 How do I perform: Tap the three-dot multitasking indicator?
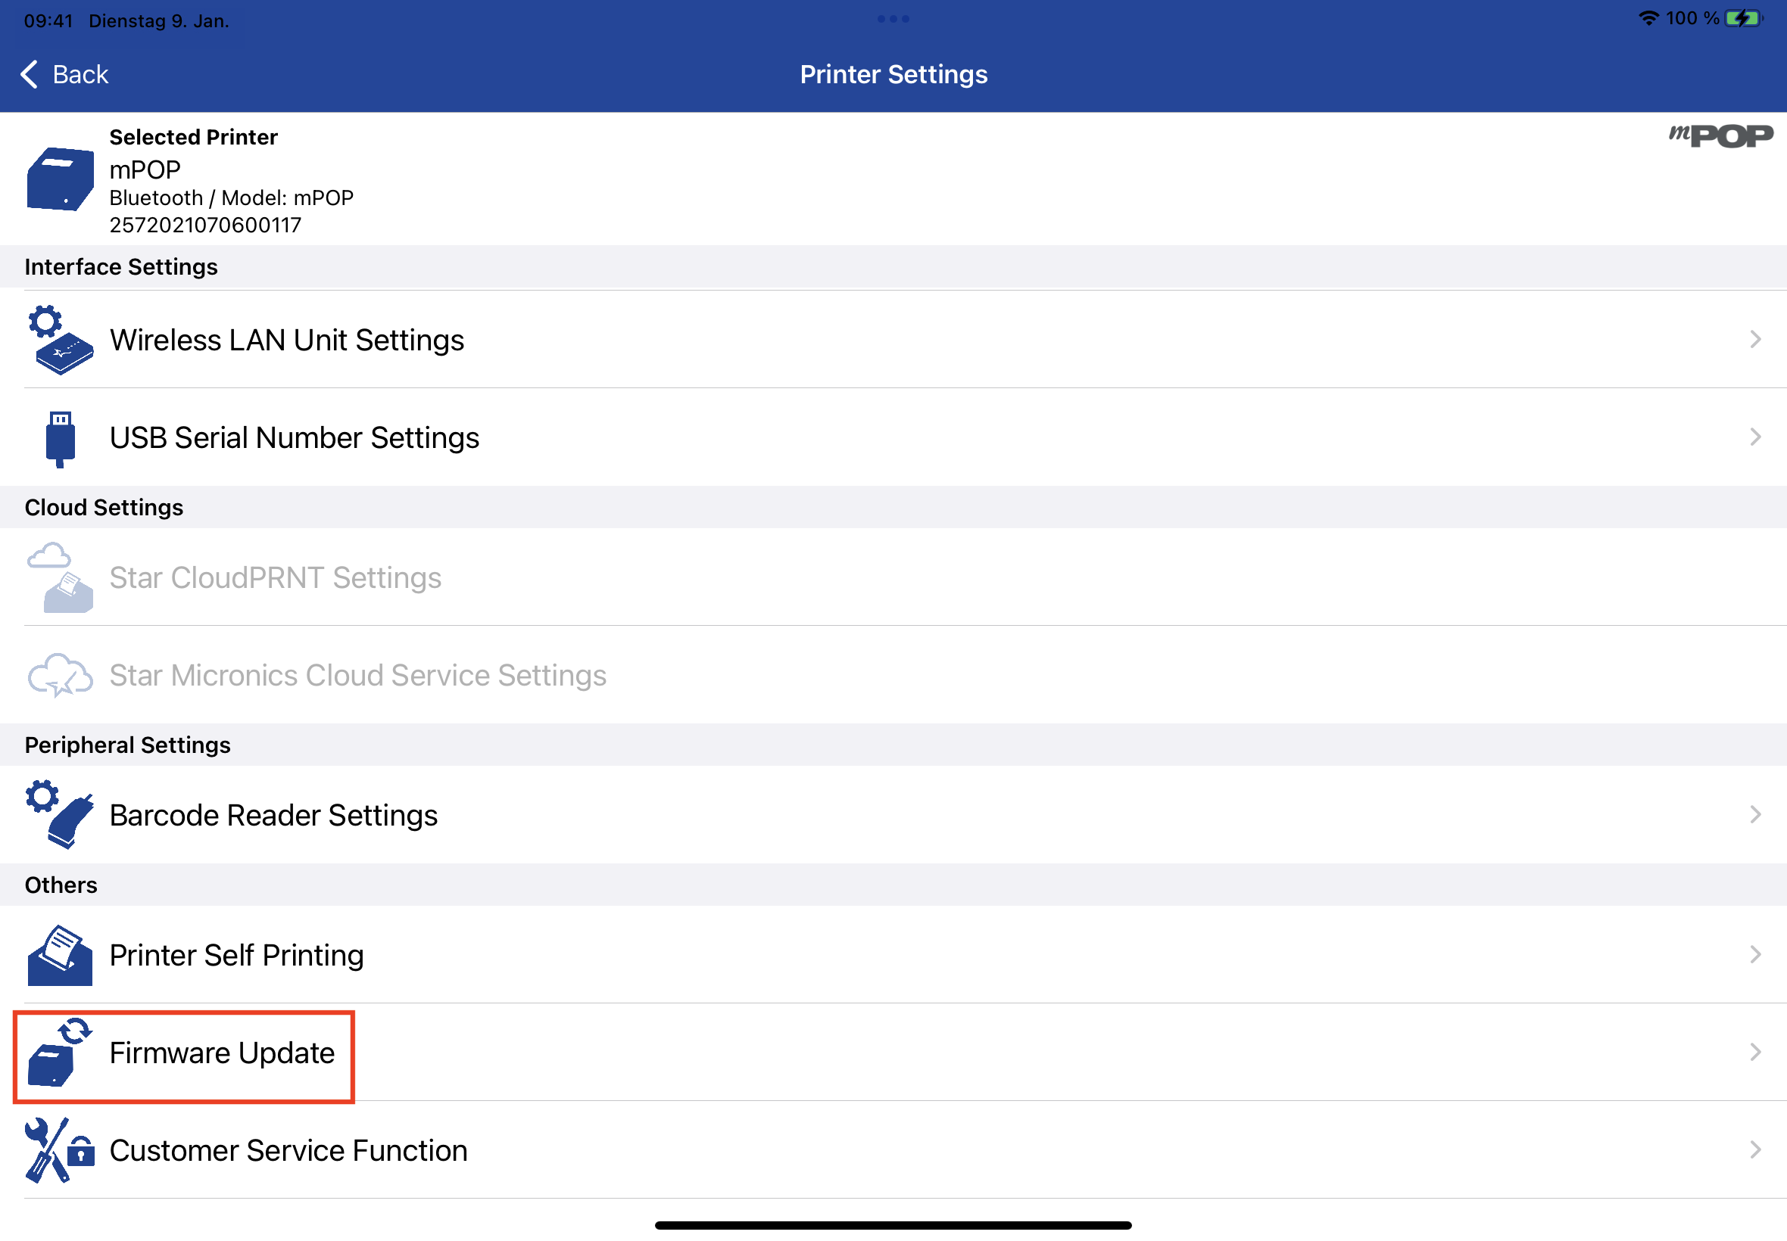(893, 19)
